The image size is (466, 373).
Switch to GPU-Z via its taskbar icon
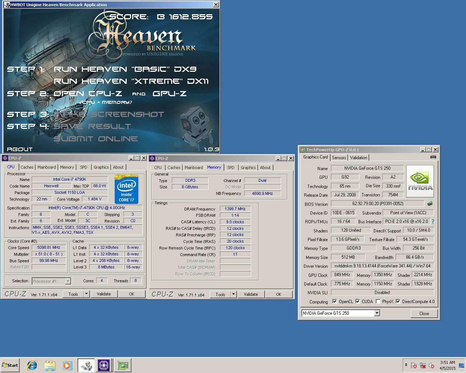pos(122,365)
